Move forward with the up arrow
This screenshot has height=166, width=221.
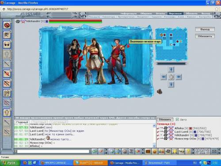point(171,69)
